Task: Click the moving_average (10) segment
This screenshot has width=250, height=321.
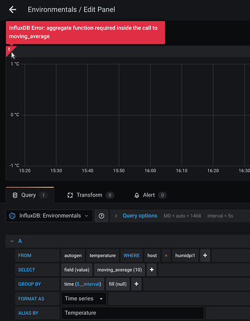Action: pos(120,270)
